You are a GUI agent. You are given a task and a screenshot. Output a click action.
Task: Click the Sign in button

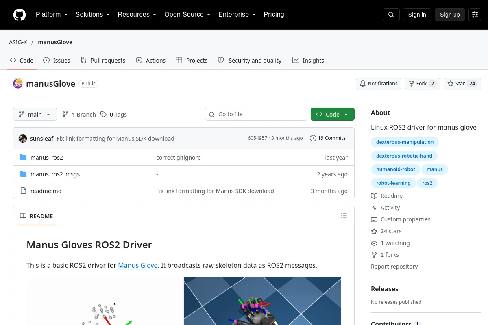[x=417, y=15]
